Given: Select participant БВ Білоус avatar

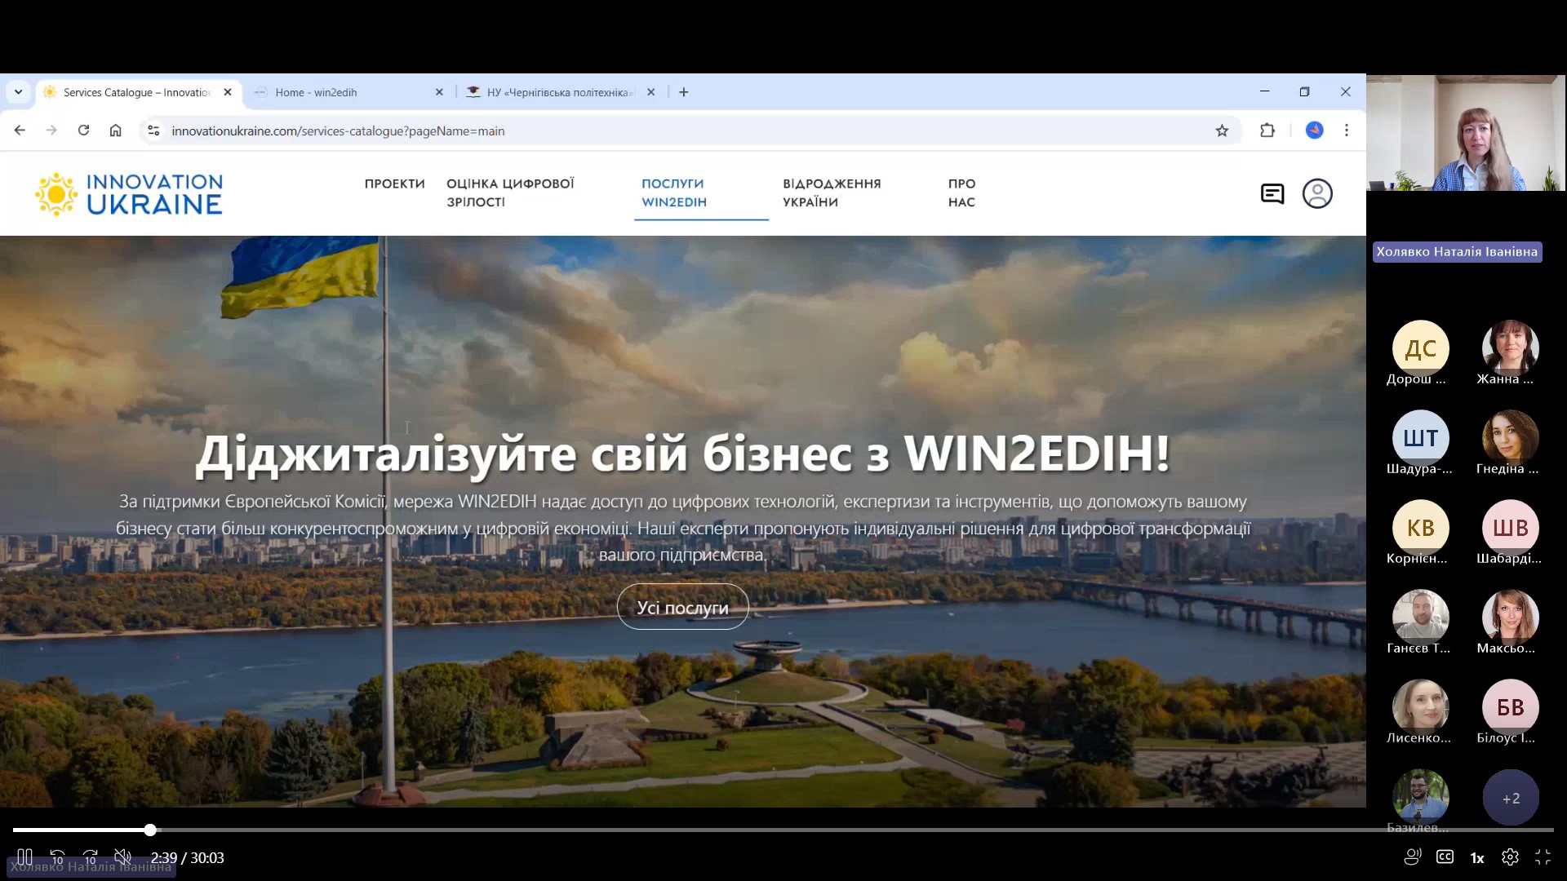Looking at the screenshot, I should pyautogui.click(x=1511, y=707).
